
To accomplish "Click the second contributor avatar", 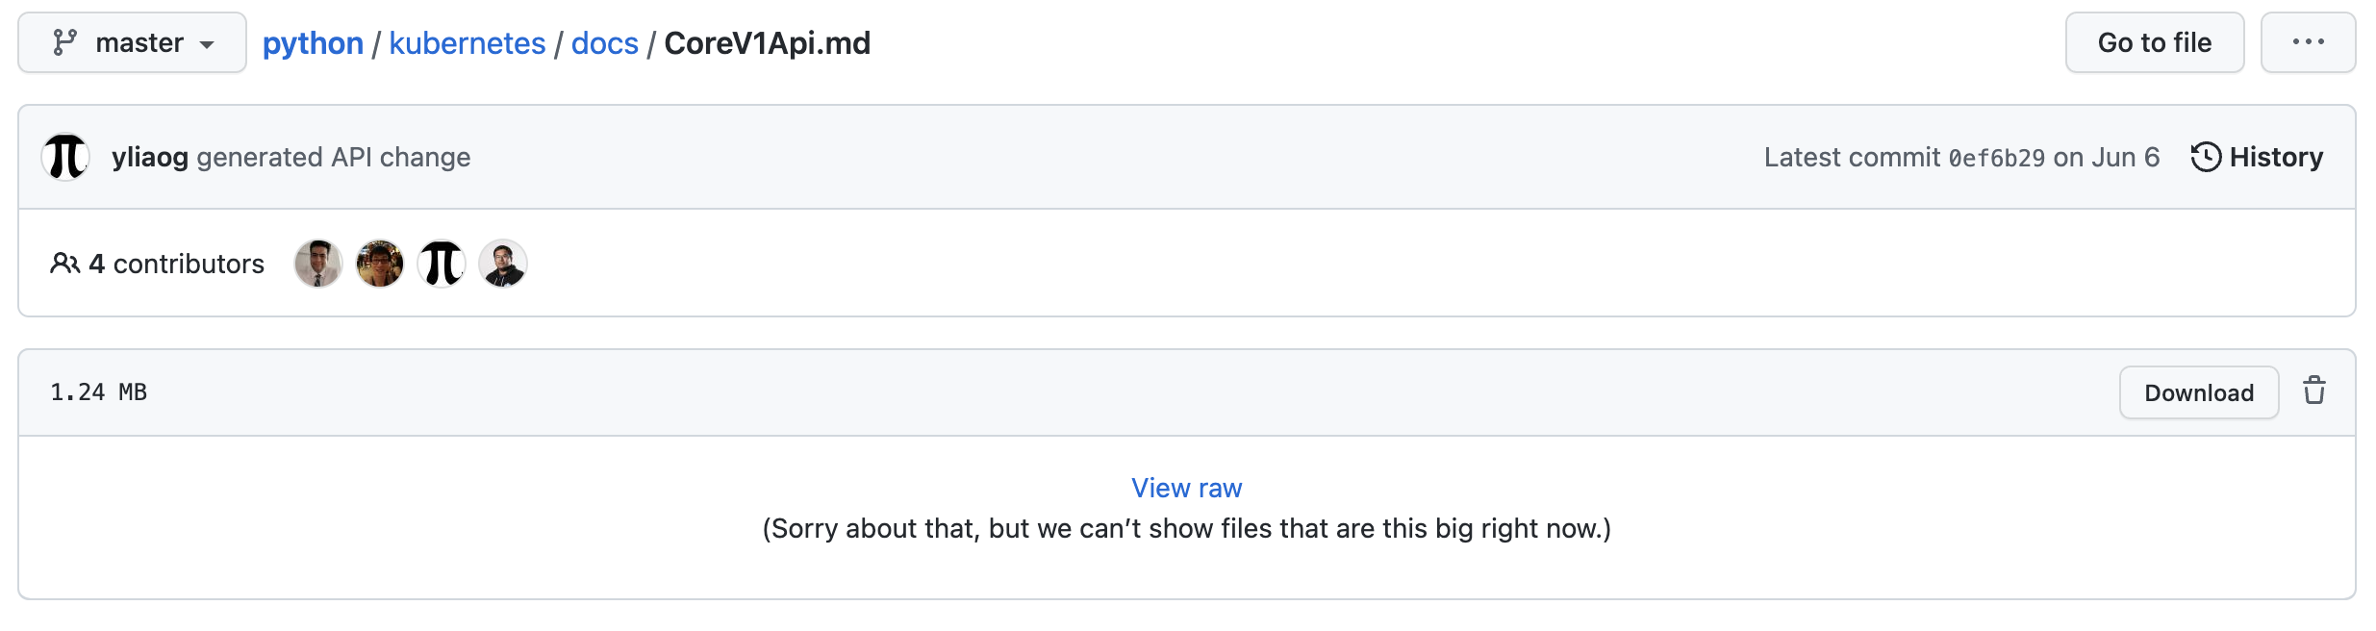I will click(379, 262).
